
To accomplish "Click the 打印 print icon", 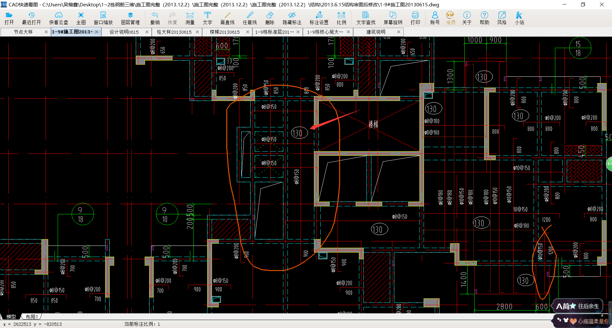I will click(x=415, y=18).
